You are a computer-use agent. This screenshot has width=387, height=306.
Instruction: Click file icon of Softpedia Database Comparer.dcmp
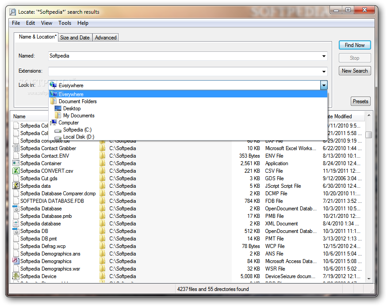pos(16,193)
